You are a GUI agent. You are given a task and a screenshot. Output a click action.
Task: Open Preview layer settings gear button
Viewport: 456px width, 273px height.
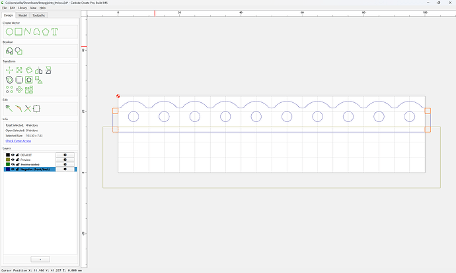(65, 160)
